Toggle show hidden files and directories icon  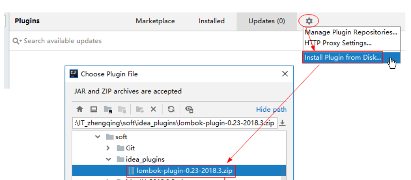[189, 109]
